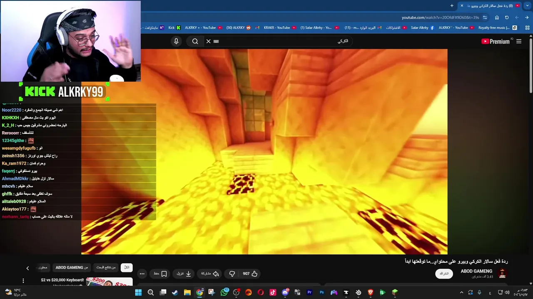Expand the system tray hidden icons chevron

point(461,292)
